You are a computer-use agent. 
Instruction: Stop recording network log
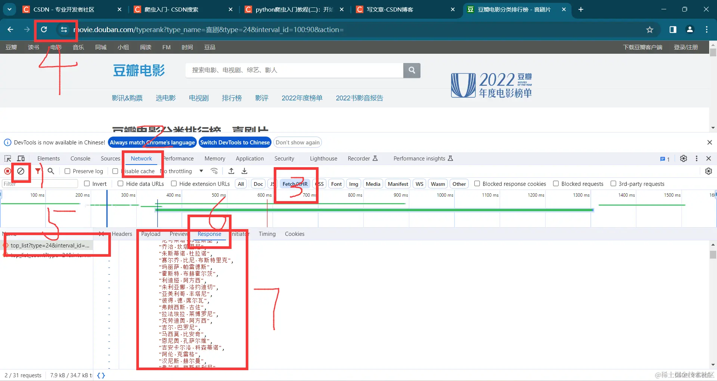tap(7, 171)
